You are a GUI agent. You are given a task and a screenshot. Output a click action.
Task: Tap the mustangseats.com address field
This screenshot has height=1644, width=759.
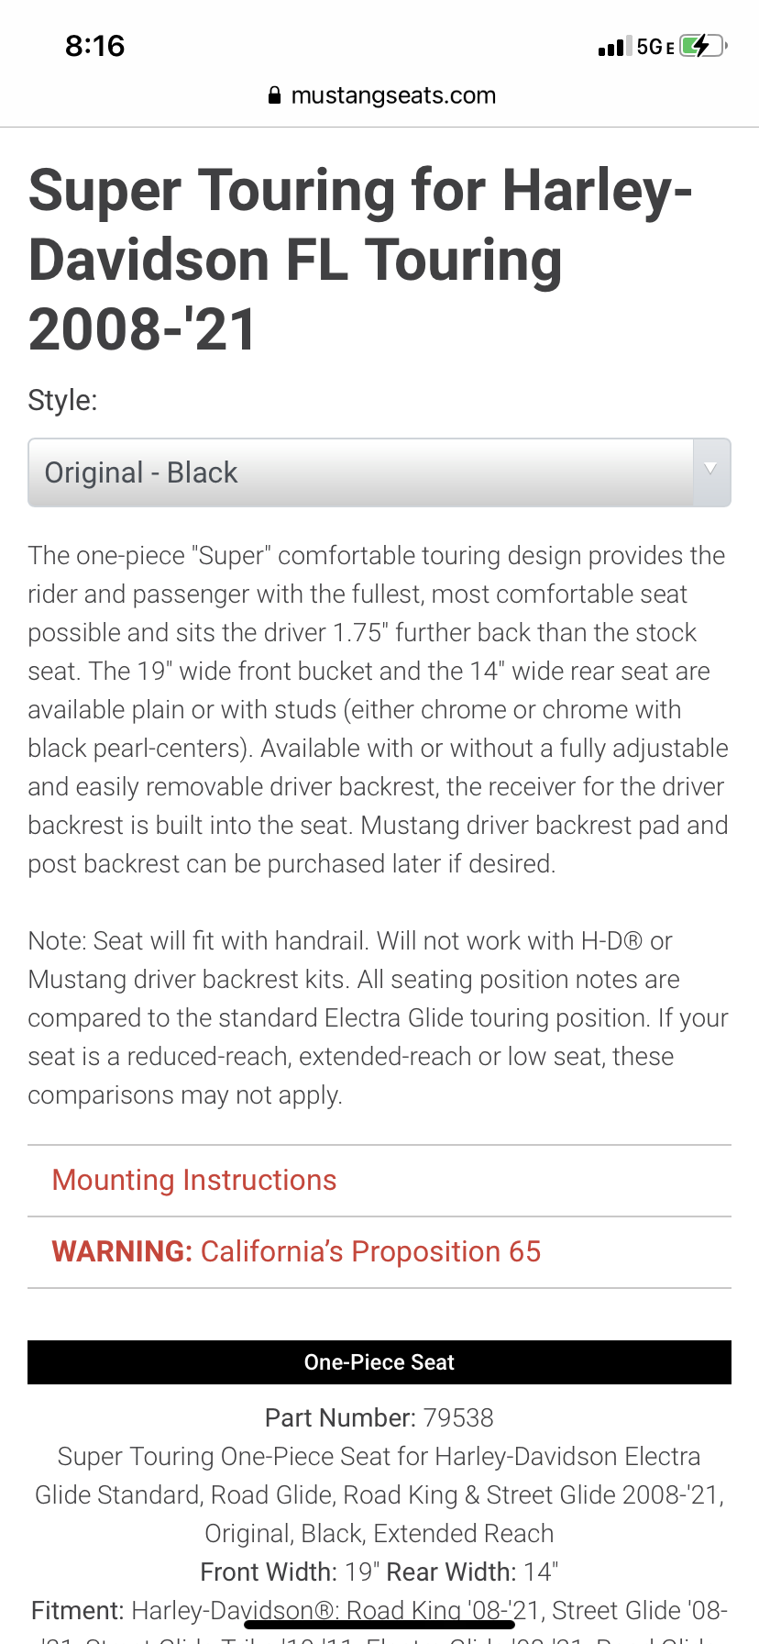pos(392,95)
